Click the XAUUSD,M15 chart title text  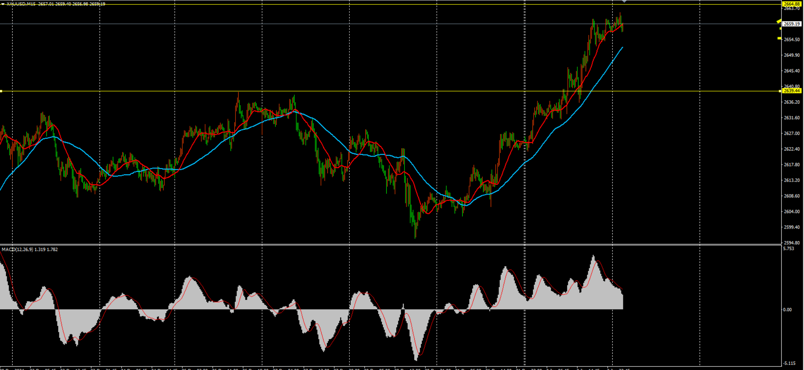click(x=21, y=4)
